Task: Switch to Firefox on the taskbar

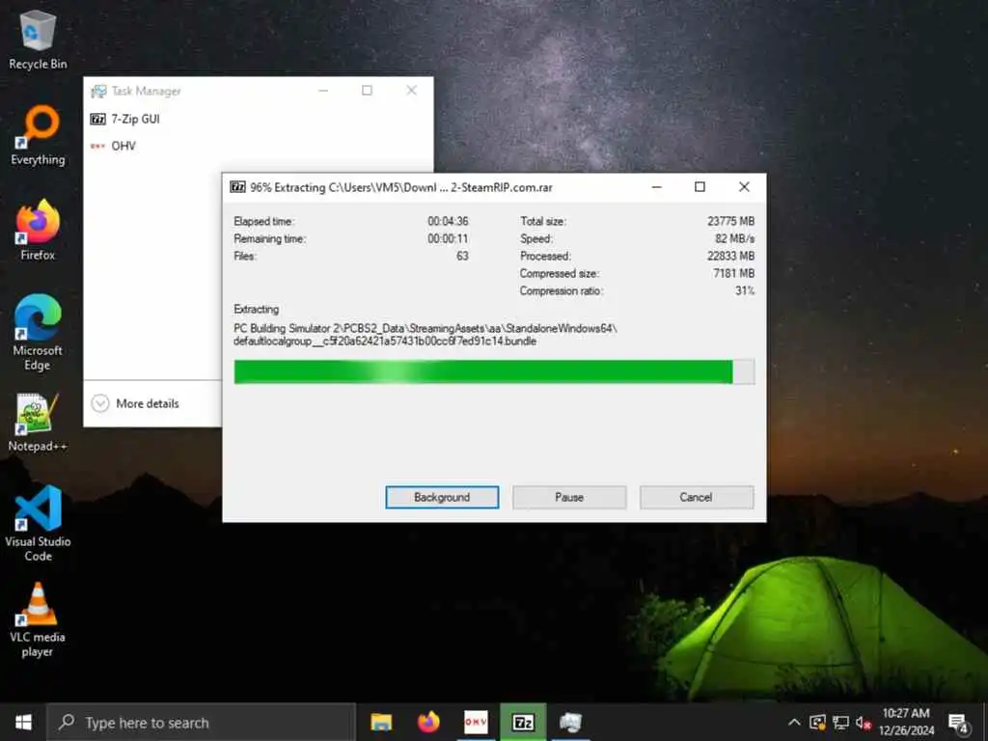Action: pos(428,722)
